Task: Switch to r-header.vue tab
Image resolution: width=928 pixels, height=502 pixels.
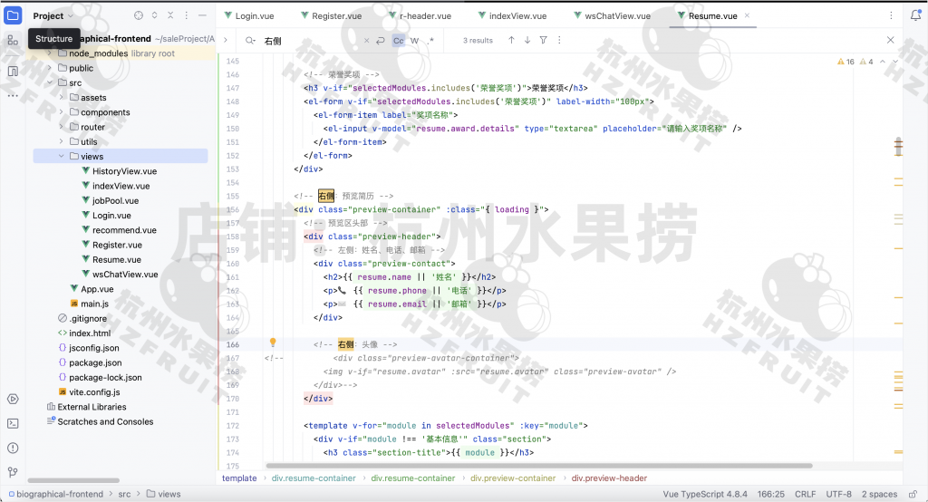Action: [420, 16]
